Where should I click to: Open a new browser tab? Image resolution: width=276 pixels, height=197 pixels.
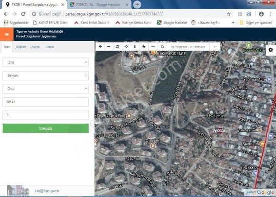(137, 5)
